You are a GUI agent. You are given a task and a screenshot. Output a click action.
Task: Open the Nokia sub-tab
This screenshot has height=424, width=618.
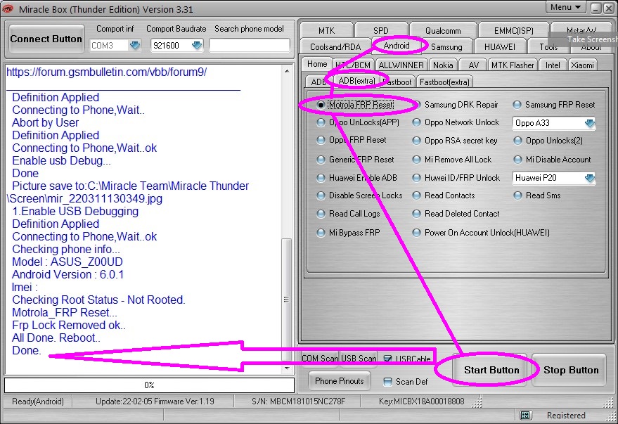tap(443, 65)
